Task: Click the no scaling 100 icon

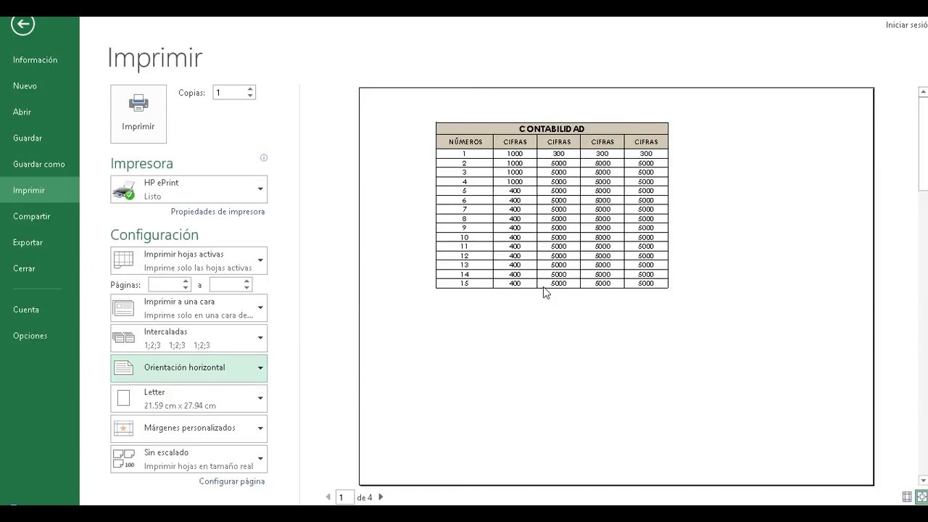Action: [x=124, y=459]
